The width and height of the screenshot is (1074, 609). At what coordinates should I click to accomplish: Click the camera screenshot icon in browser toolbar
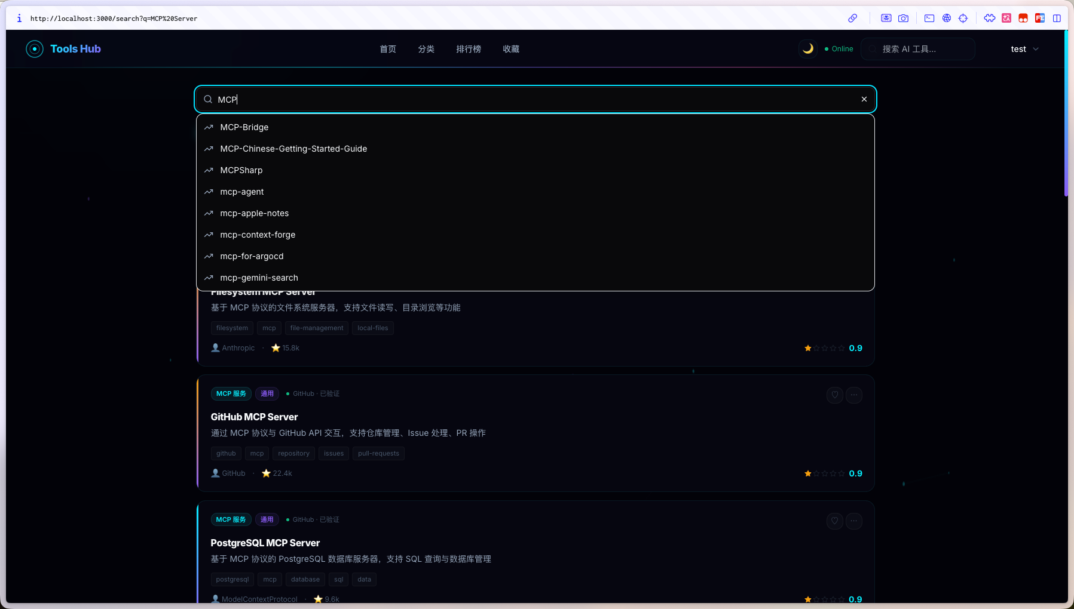[903, 19]
